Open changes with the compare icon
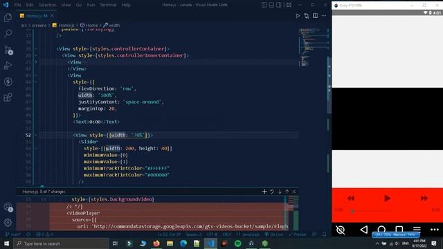The height and width of the screenshot is (249, 443). point(307,16)
